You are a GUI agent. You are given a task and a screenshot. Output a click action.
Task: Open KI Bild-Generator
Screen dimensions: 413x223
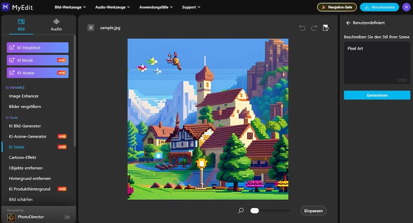(25, 126)
